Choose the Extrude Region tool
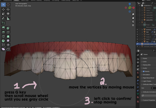This screenshot has width=156, height=108. click(3, 28)
